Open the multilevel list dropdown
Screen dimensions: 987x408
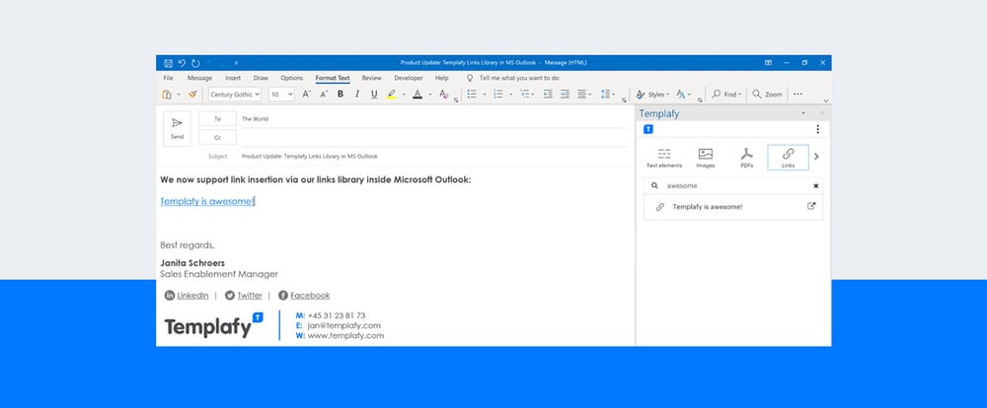527,95
